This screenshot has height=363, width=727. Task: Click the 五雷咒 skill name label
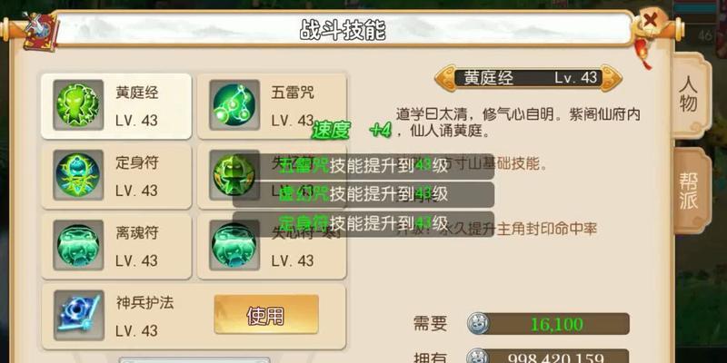pos(293,92)
